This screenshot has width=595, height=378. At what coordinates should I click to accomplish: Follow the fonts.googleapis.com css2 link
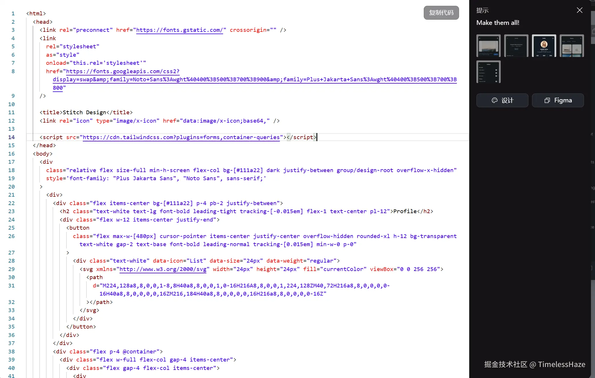tap(123, 71)
